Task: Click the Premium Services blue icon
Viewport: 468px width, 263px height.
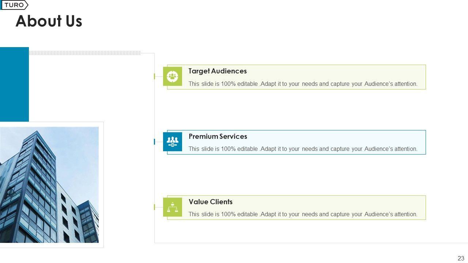Action: (x=173, y=142)
